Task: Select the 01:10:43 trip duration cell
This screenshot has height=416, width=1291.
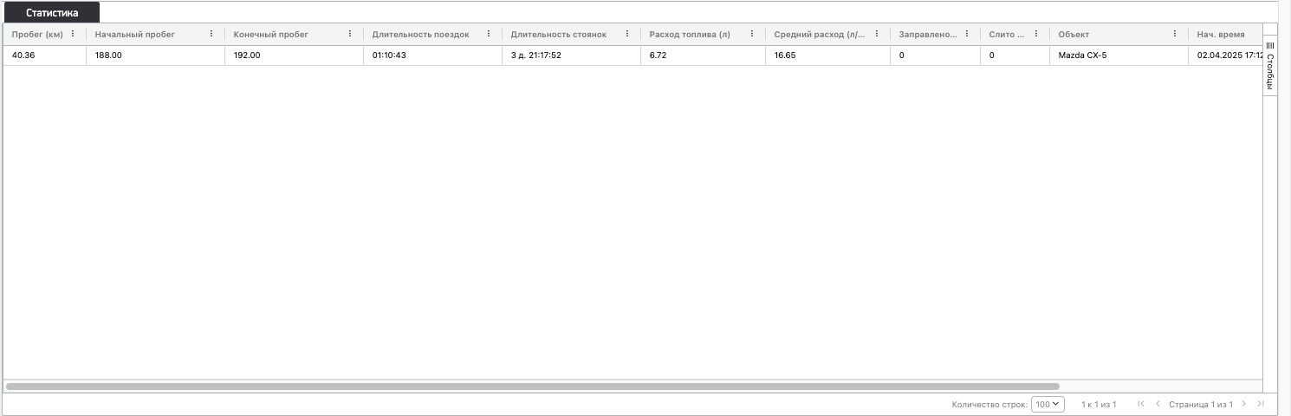Action: (x=432, y=55)
